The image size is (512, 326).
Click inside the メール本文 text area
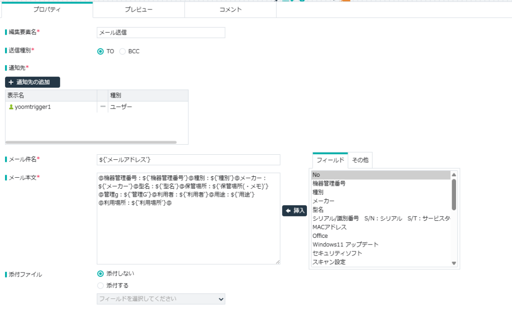[188, 230]
